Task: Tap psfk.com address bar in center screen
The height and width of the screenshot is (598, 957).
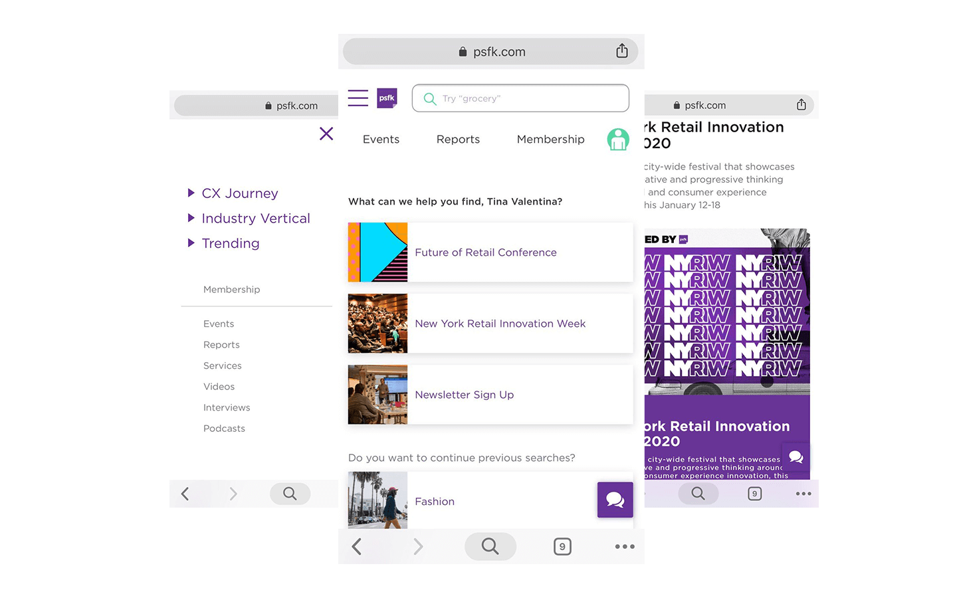Action: [490, 52]
